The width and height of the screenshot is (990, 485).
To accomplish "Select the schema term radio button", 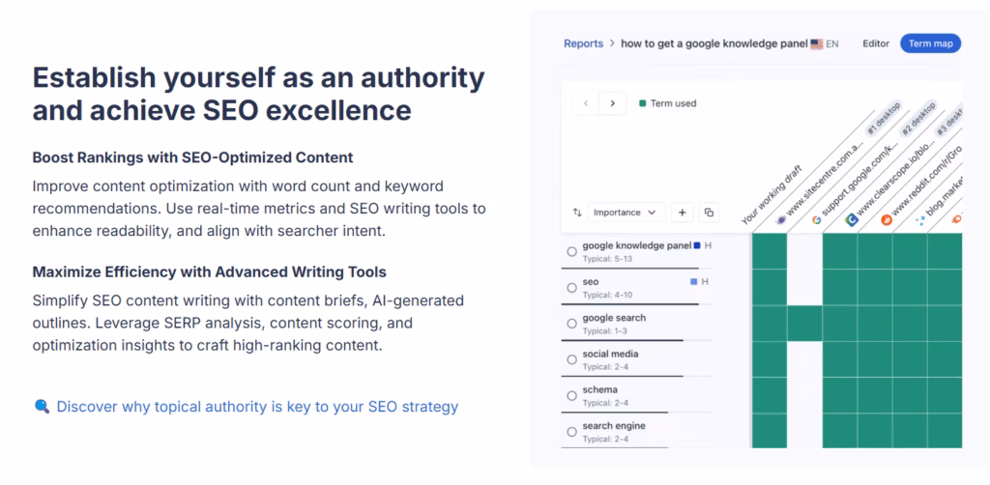I will pos(572,396).
